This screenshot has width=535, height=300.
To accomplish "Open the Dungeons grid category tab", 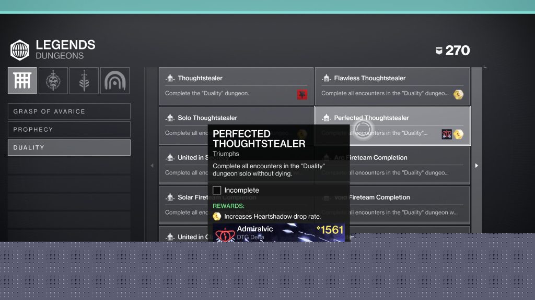I will tap(22, 81).
